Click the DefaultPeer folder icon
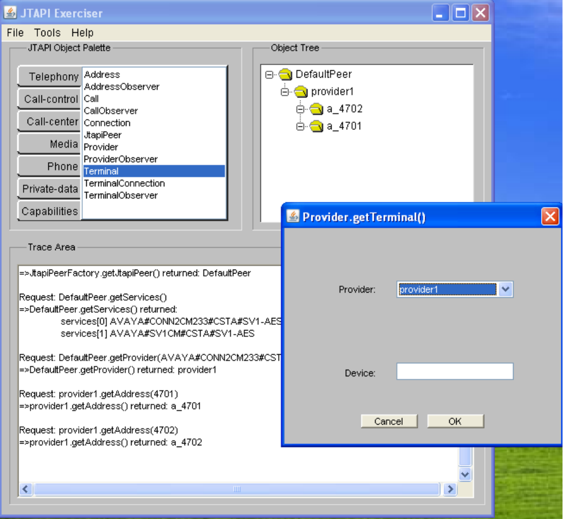563x519 pixels. click(x=286, y=74)
